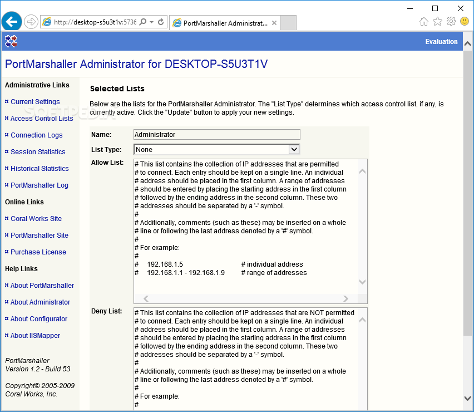Click the Online Links heading
This screenshot has height=412, width=474.
[24, 202]
